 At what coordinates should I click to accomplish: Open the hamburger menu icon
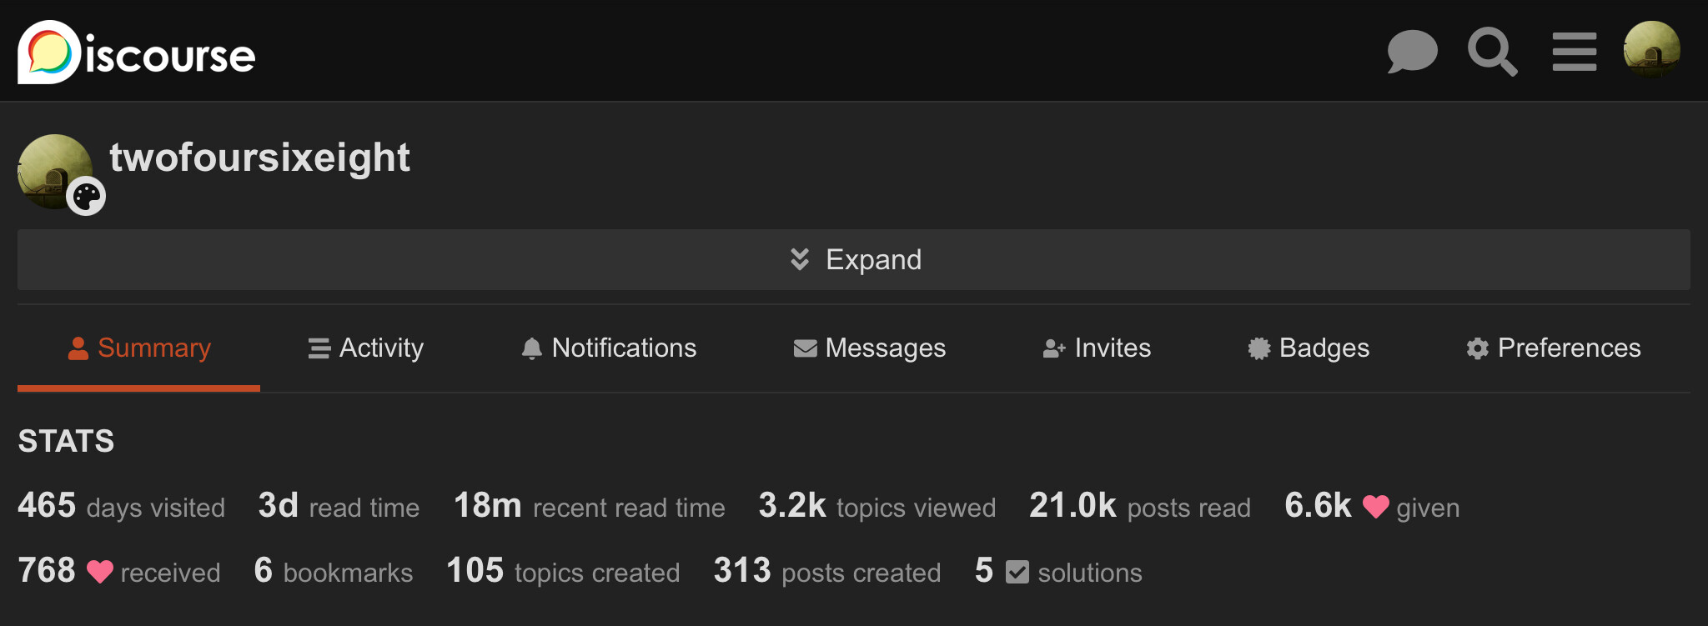click(1574, 52)
